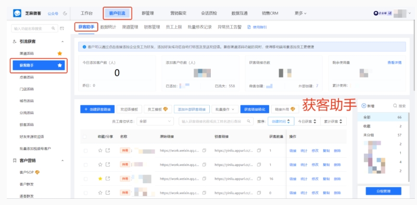
Task: Sort by 创建时间
Action: click(281, 121)
